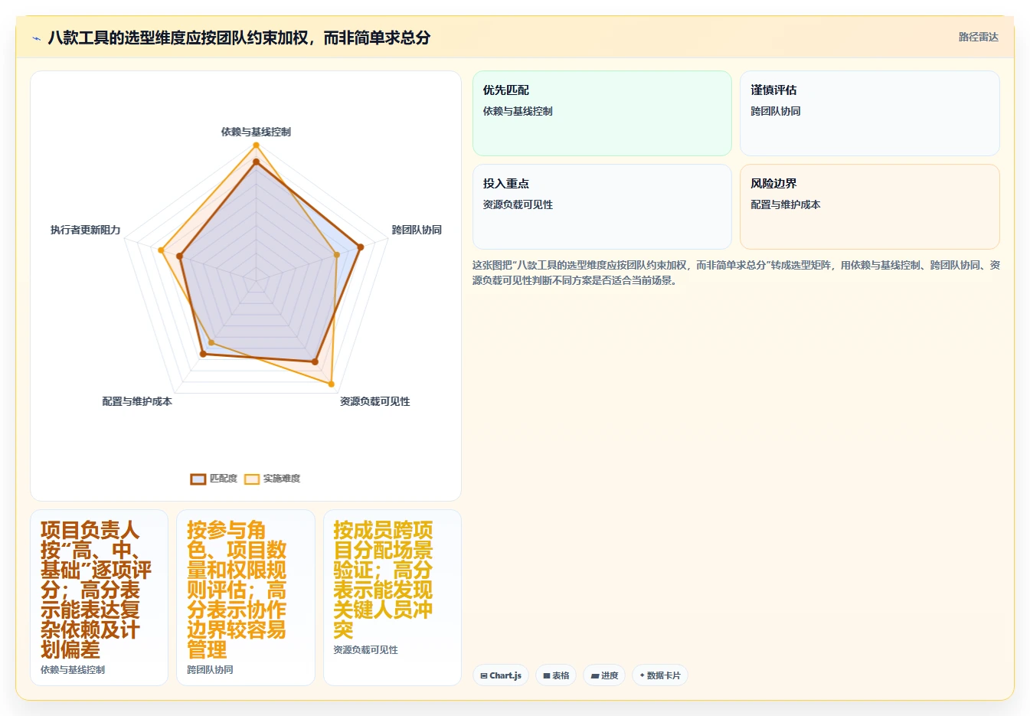Click the card starting 项目负责人按“高、中、基础”
This screenshot has height=716, width=1030.
(99, 597)
